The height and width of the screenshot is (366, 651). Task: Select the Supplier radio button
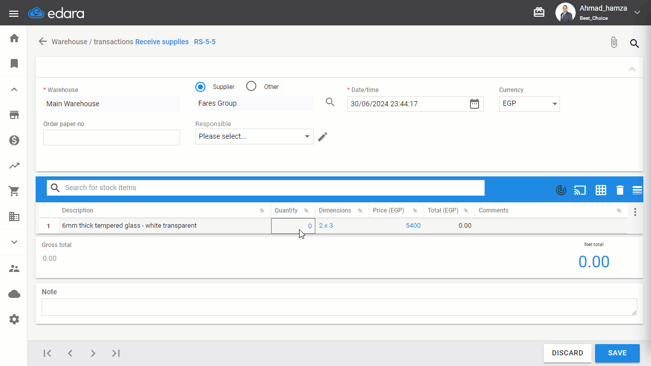coord(200,87)
